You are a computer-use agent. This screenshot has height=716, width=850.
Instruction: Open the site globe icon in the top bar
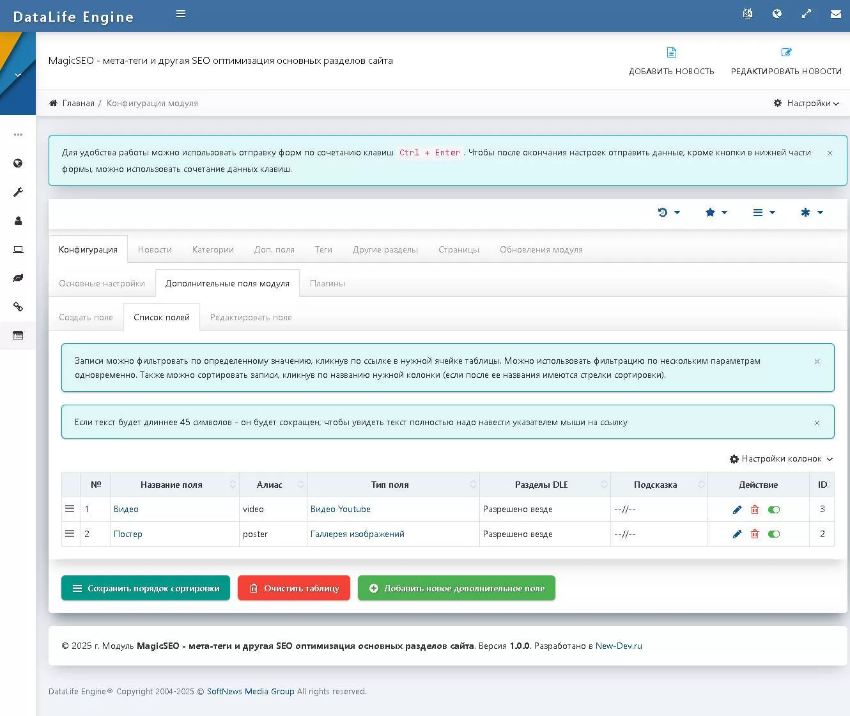pos(777,13)
